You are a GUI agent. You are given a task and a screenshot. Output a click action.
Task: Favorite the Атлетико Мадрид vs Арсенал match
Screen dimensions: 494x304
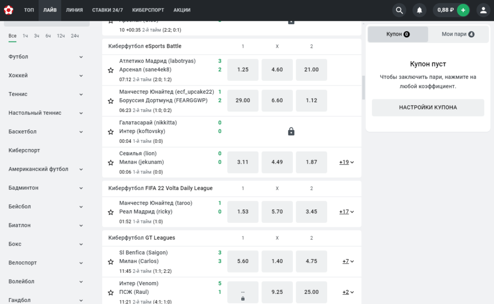(110, 70)
